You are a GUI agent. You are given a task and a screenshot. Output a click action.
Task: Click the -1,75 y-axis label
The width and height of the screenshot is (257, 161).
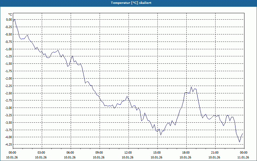point(9,71)
